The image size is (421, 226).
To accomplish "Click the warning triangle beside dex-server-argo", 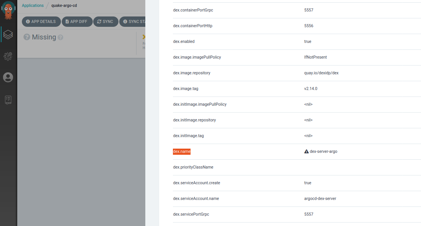I will click(306, 151).
